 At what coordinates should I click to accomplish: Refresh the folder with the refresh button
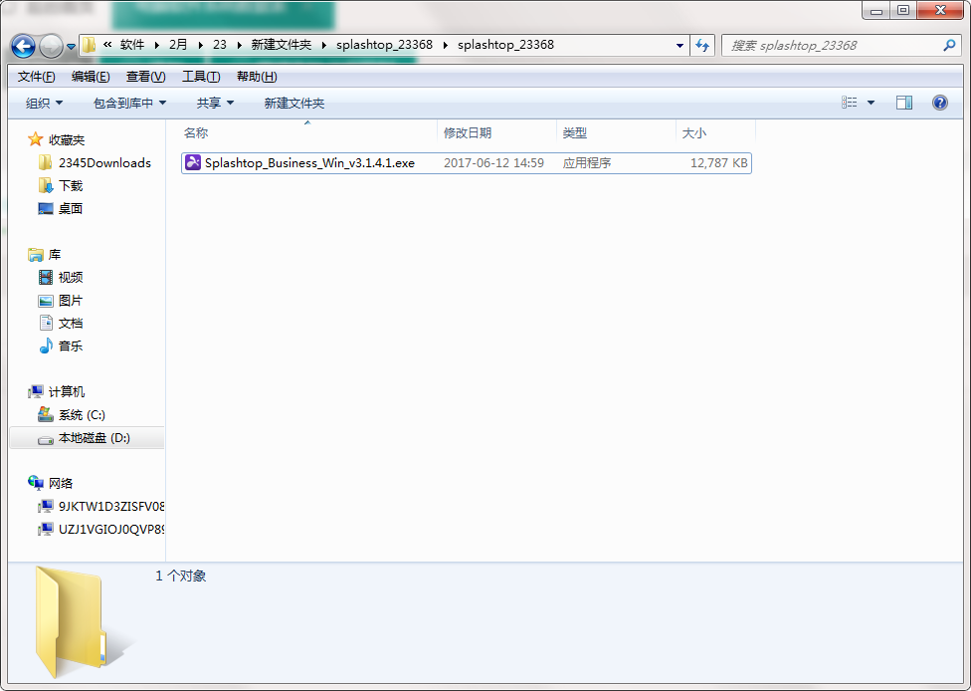pos(702,45)
